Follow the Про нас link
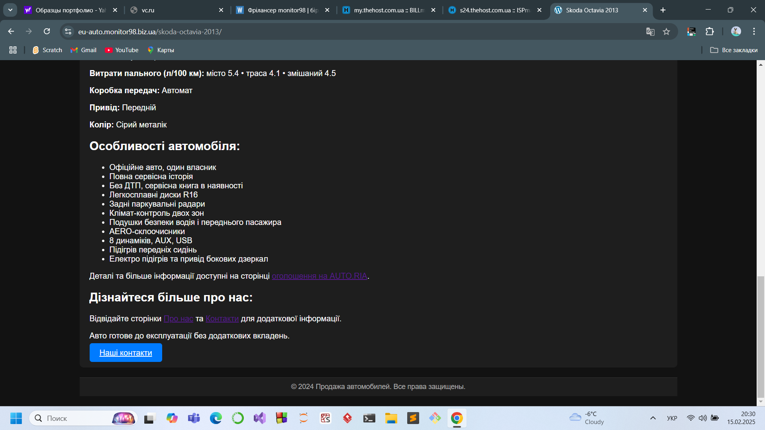Screen dimensions: 765x430 178,319
